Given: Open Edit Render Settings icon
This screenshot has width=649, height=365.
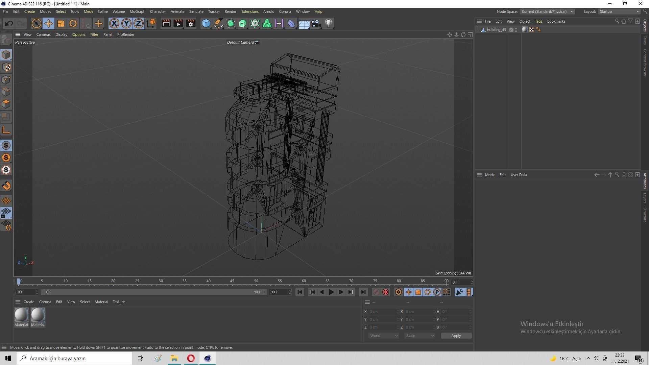Looking at the screenshot, I should 191,23.
